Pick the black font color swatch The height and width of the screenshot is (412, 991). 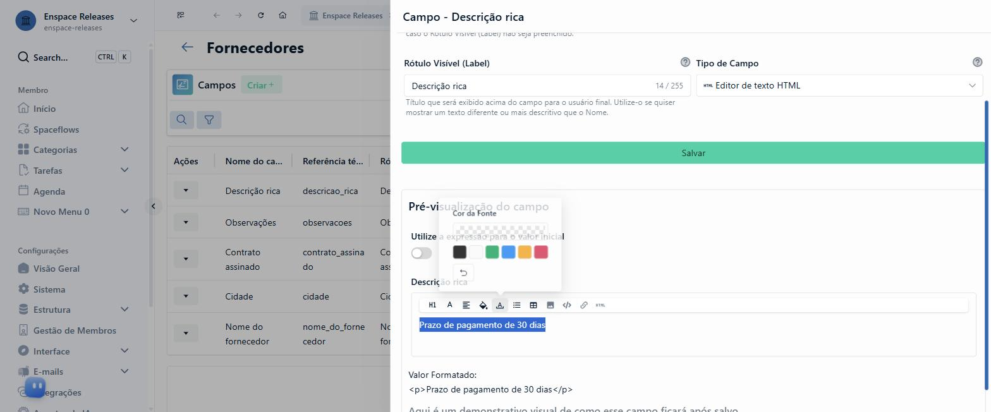pyautogui.click(x=459, y=252)
